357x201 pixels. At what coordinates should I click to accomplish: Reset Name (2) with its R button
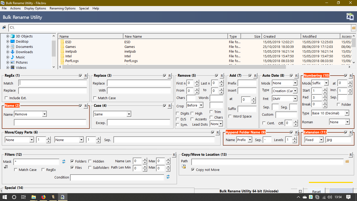click(85, 106)
